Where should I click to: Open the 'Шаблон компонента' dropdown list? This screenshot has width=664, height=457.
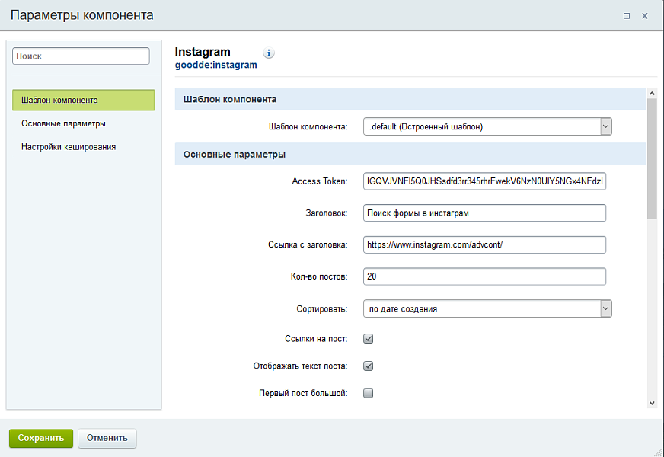487,126
